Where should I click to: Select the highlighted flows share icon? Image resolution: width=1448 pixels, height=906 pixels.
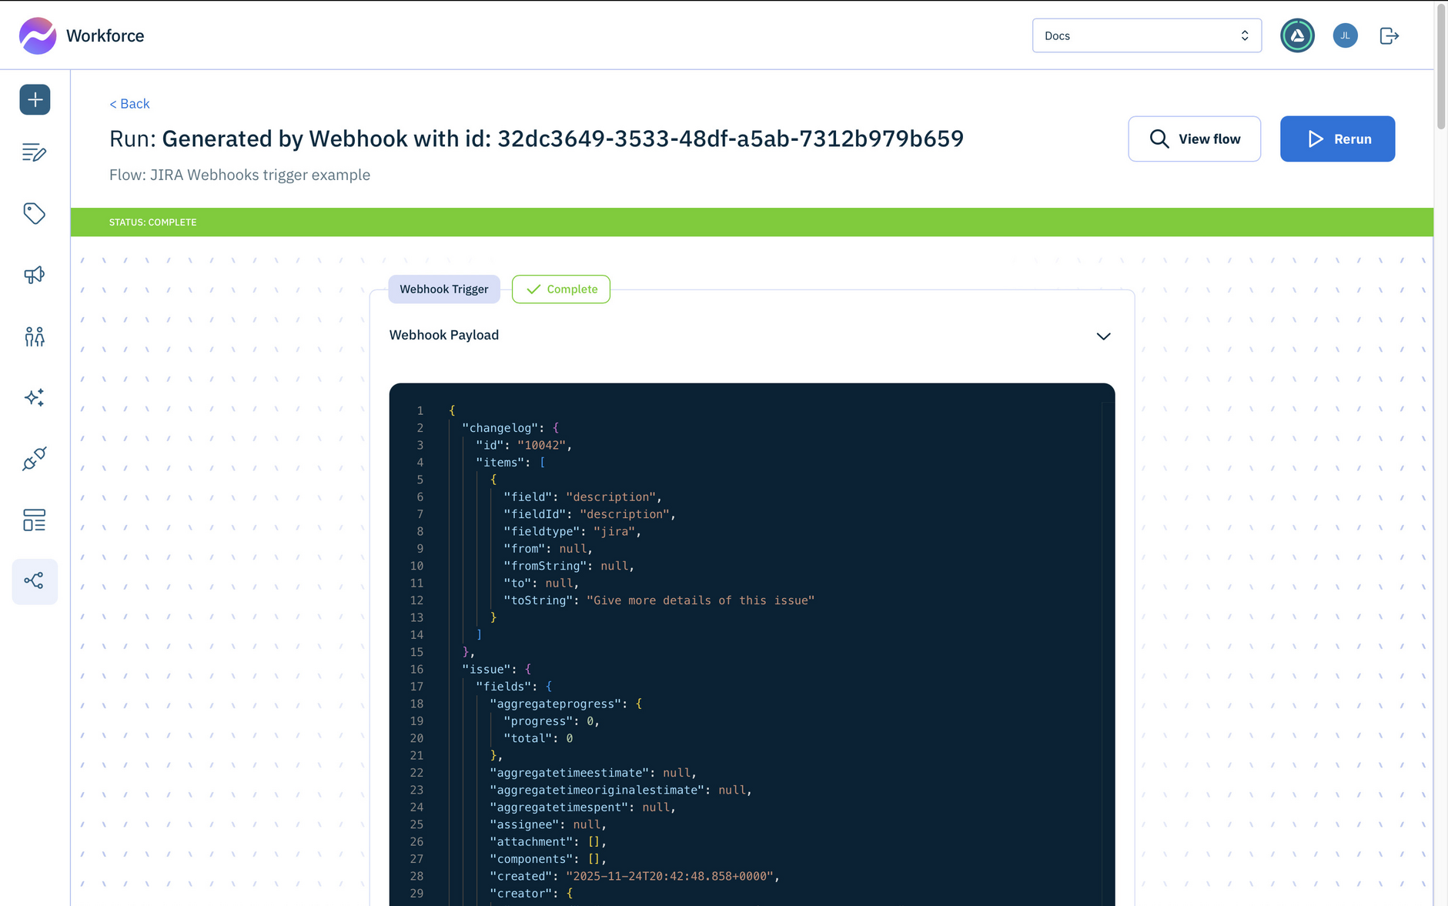coord(35,581)
